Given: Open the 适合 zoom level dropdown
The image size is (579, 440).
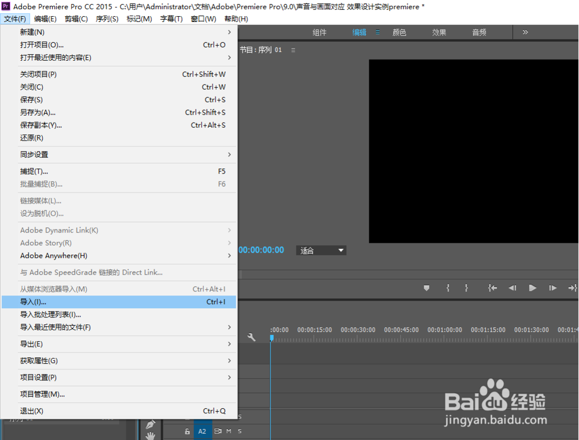Looking at the screenshot, I should pos(321,250).
